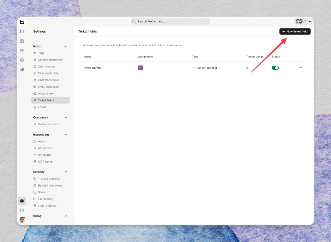Click the tickets usage value 0
The image size is (331, 242).
[247, 68]
